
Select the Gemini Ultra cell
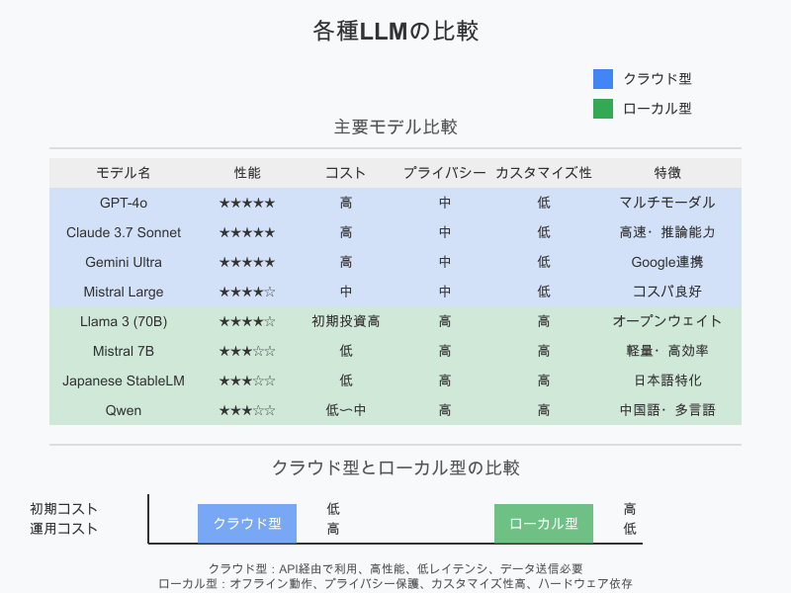[124, 262]
